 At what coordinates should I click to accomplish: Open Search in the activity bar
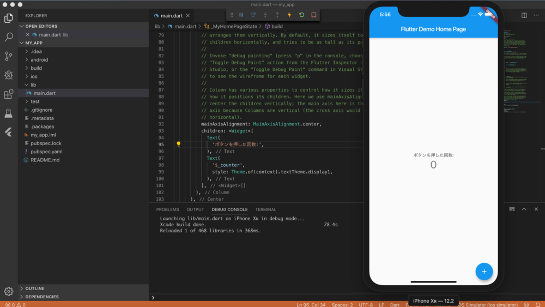pyautogui.click(x=9, y=37)
